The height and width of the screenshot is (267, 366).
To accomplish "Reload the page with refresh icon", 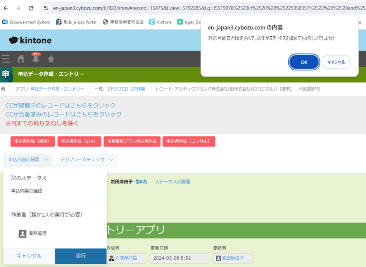I will click(31, 8).
